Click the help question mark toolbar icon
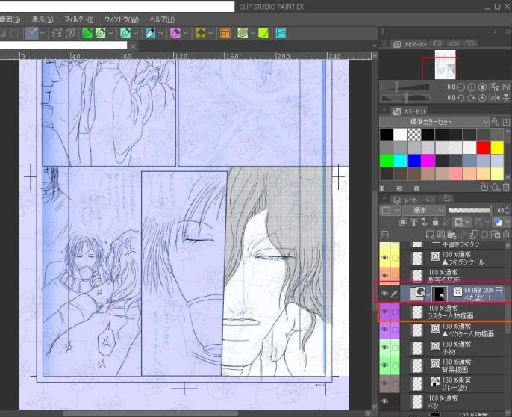 [x=69, y=34]
